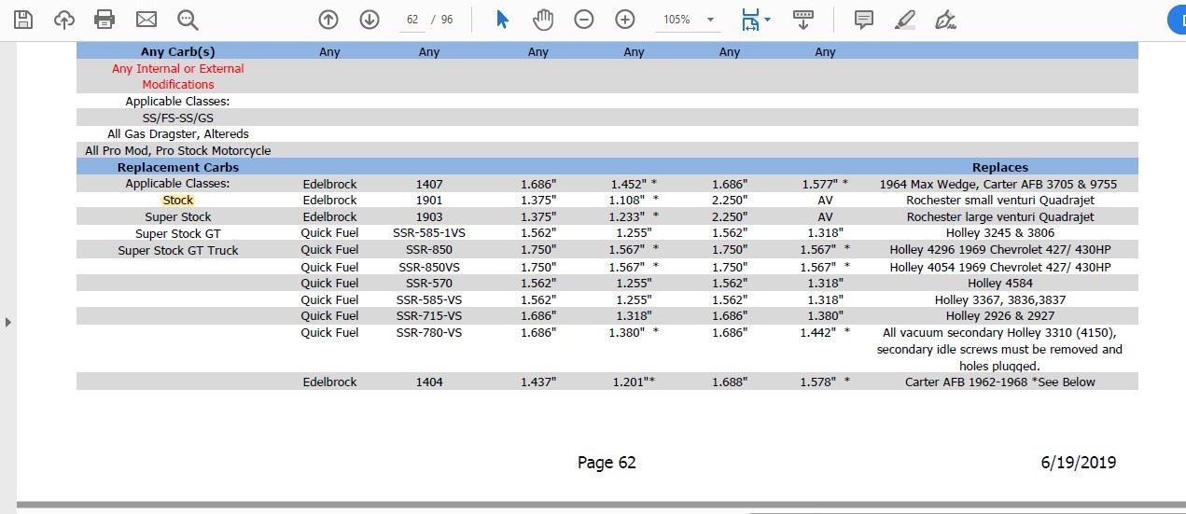Viewport: 1186px width, 514px height.
Task: Add a sticky note comment
Action: point(864,20)
